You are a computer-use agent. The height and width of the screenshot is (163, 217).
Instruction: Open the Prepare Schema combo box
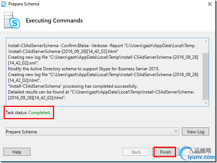click(x=92, y=131)
